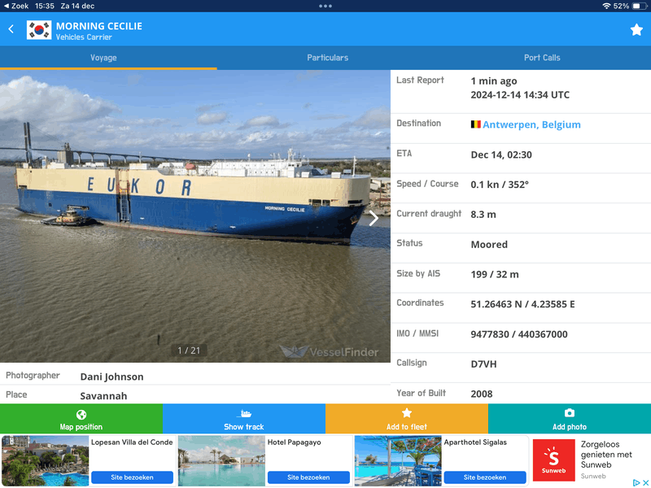
Task: Select photographer name 'Dani Johnson'
Action: [x=111, y=377]
